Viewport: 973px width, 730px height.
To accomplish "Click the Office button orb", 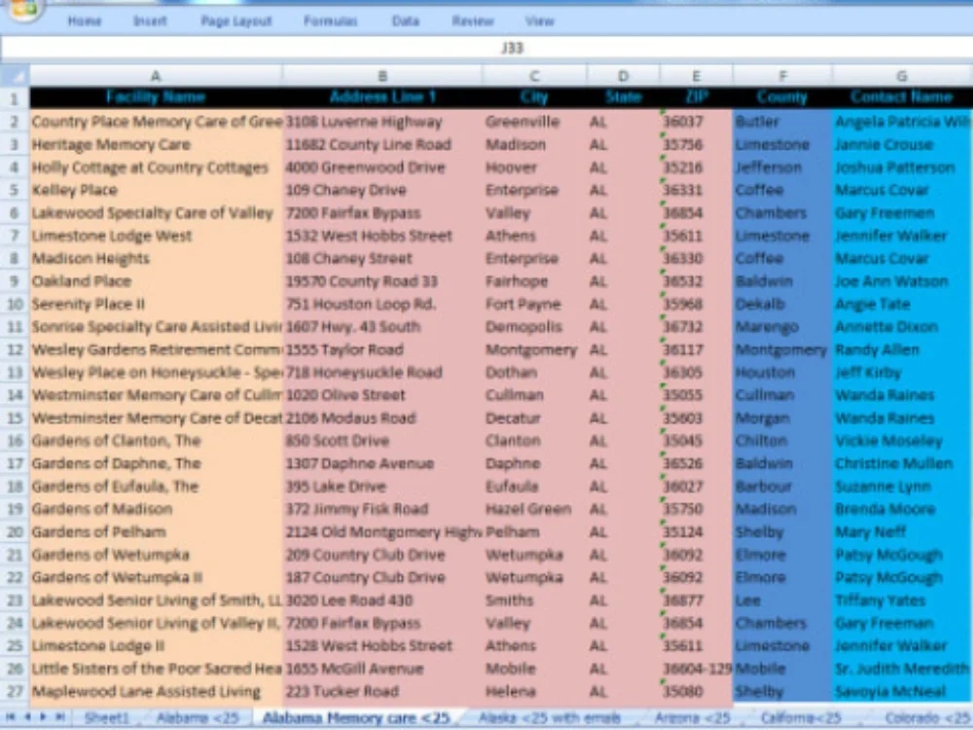I will (23, 8).
